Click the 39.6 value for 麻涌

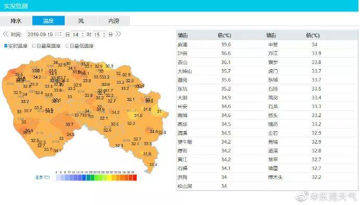click(226, 44)
